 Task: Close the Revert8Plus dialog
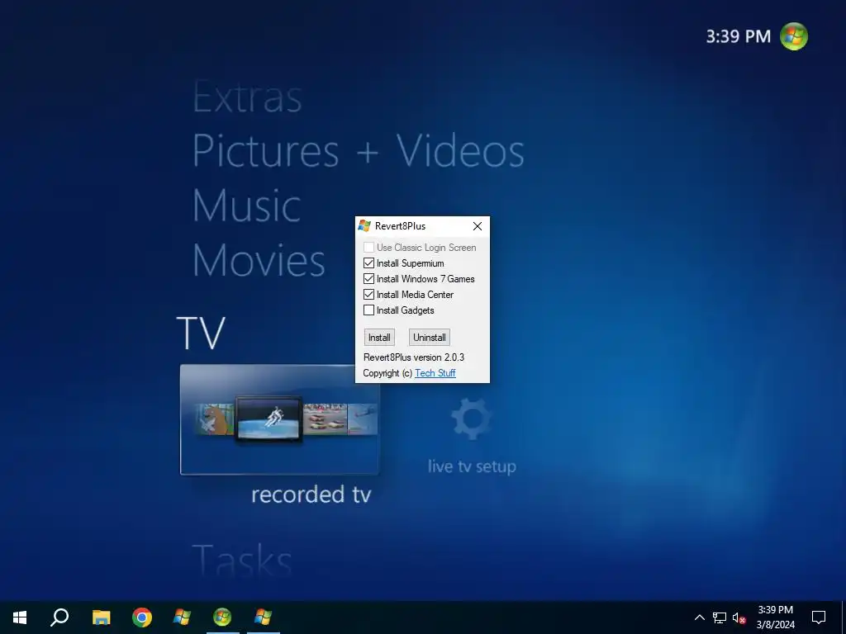478,226
